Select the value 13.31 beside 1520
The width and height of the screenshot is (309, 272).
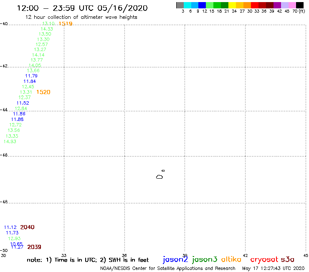pyautogui.click(x=26, y=92)
